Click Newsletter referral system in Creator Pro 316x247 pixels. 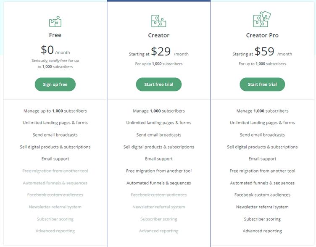262,207
